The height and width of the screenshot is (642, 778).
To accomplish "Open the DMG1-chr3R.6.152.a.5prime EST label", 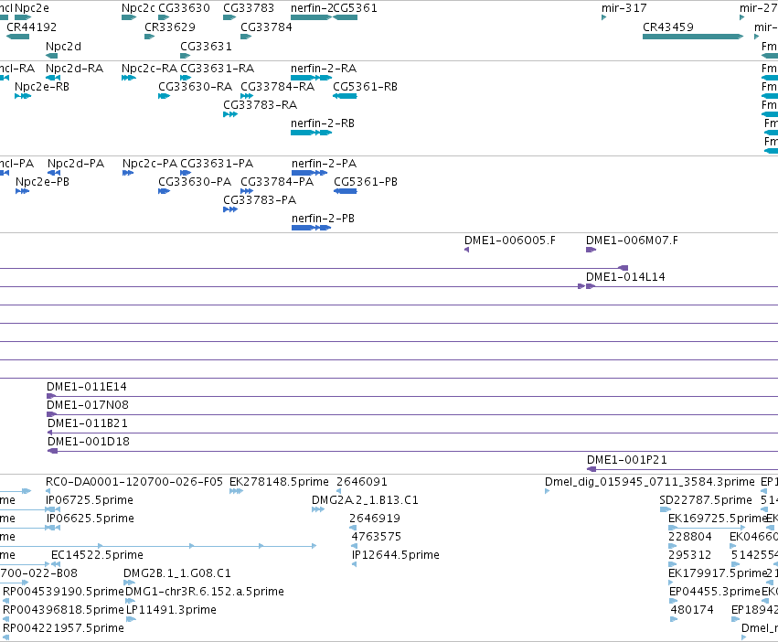I will pos(205,592).
